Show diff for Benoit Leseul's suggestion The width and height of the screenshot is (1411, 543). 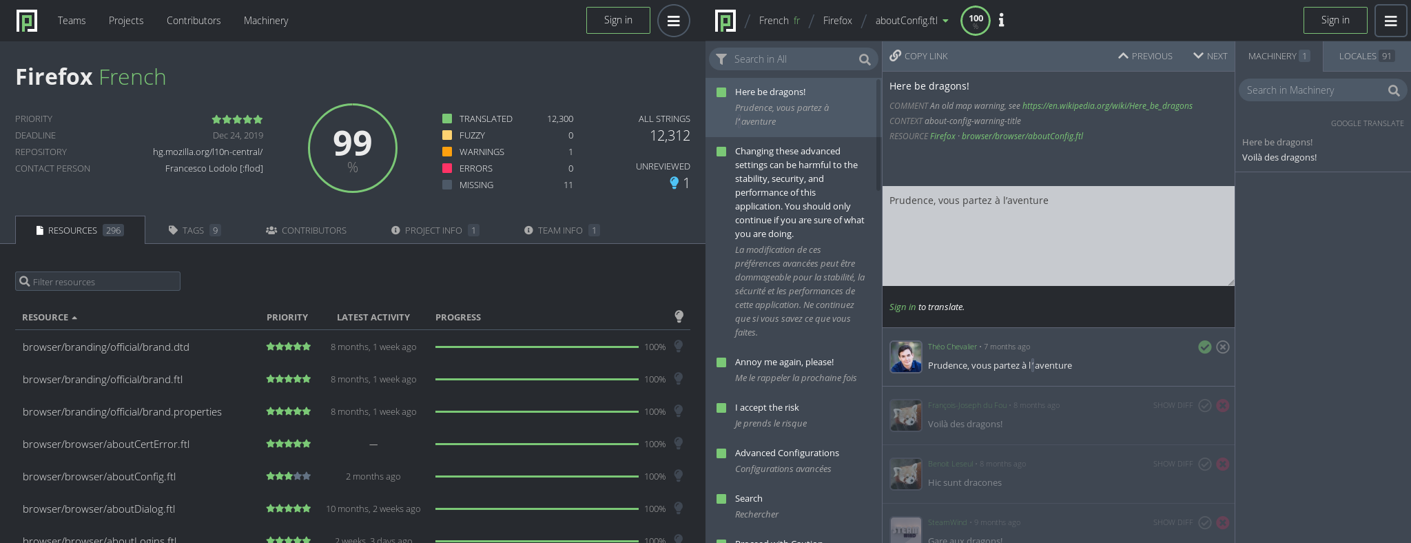pyautogui.click(x=1173, y=464)
